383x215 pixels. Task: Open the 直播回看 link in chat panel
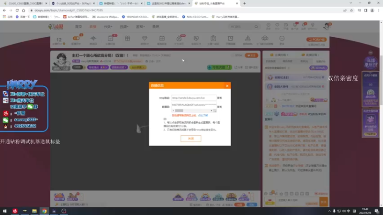point(310,55)
